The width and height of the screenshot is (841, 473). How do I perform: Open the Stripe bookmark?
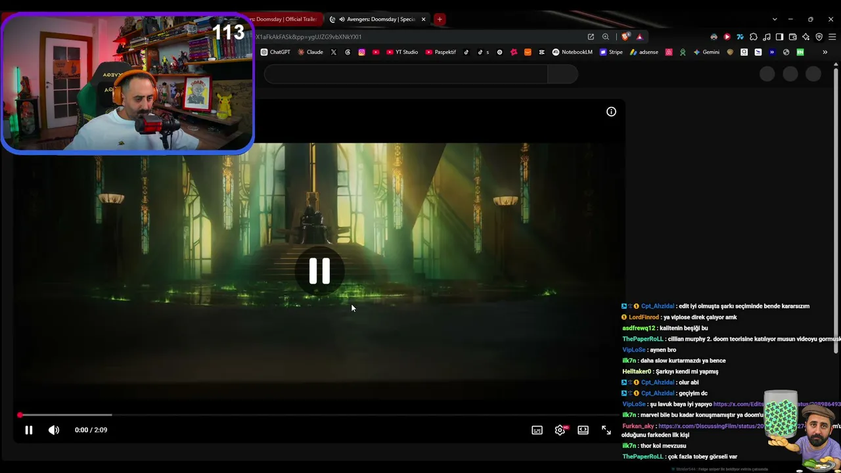(611, 52)
